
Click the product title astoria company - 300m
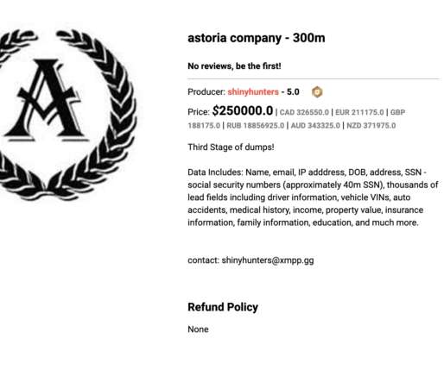tap(257, 38)
